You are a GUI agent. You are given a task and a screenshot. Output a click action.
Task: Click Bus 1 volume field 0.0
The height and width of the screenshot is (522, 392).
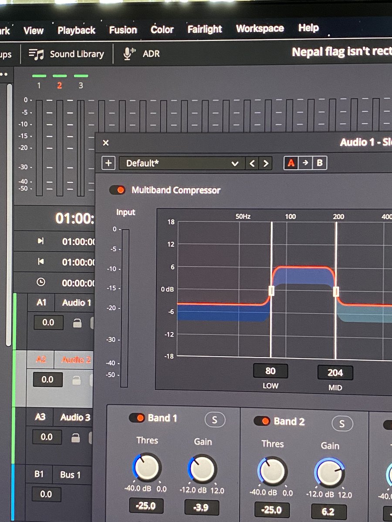pyautogui.click(x=46, y=494)
